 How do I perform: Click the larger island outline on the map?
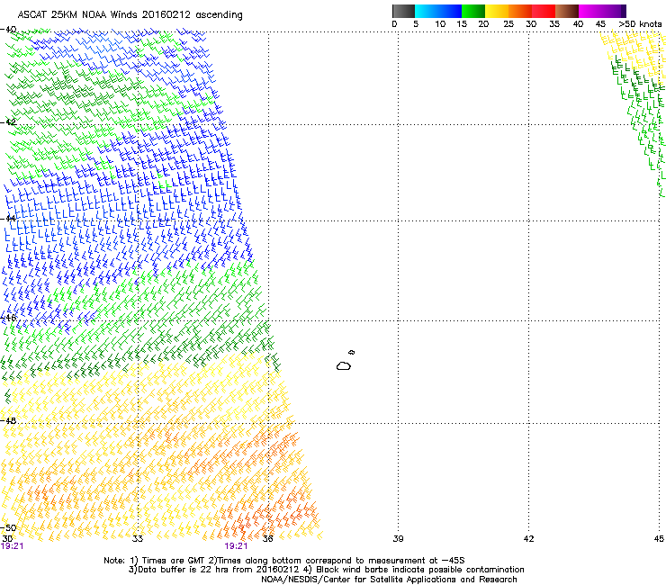click(344, 365)
